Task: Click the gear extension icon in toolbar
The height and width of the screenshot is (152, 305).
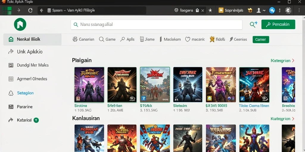Action: 288,10
